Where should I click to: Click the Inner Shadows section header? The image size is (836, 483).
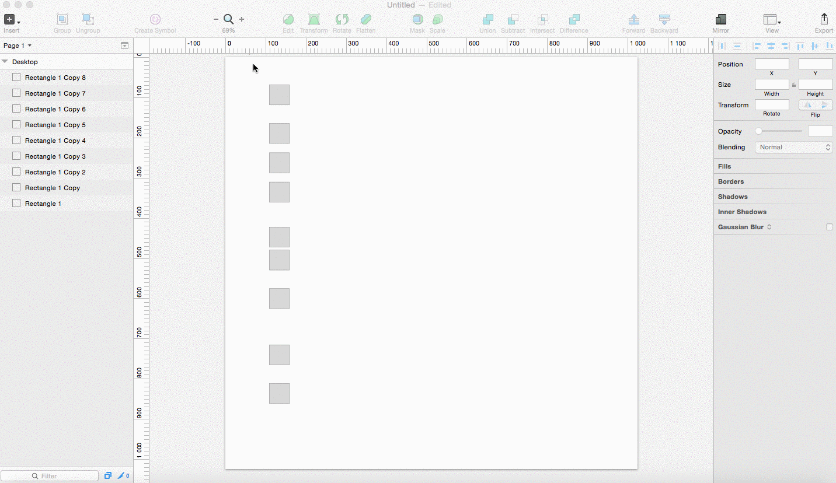pos(775,212)
